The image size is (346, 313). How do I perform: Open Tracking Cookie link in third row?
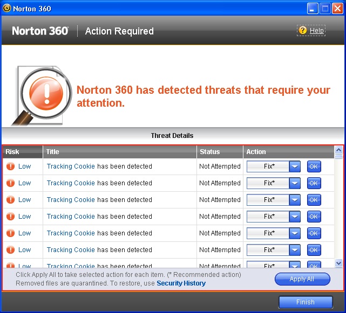(71, 200)
